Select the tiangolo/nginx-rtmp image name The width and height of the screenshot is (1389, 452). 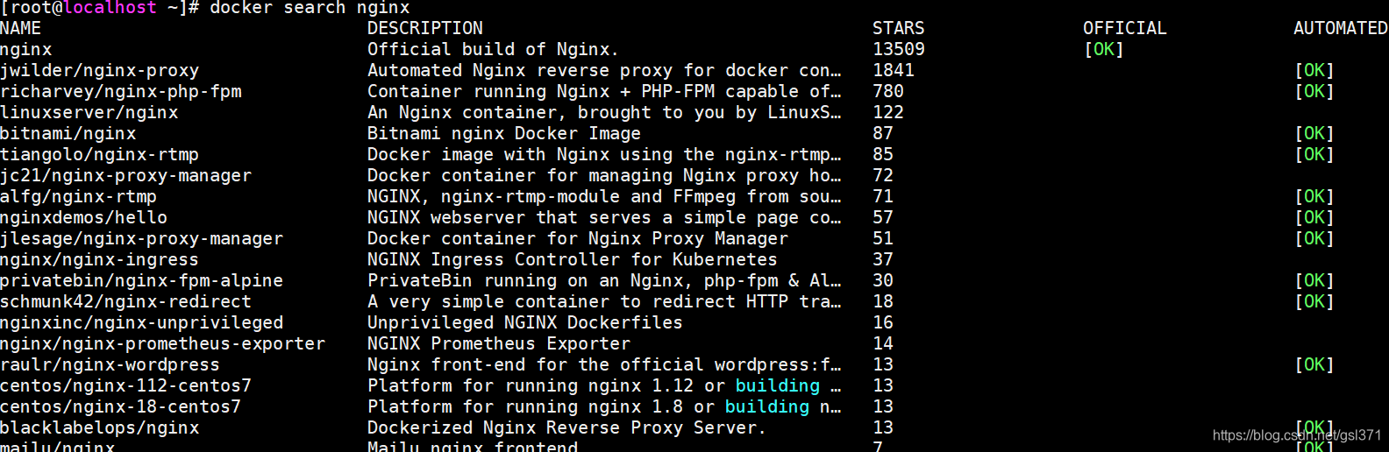click(x=100, y=154)
